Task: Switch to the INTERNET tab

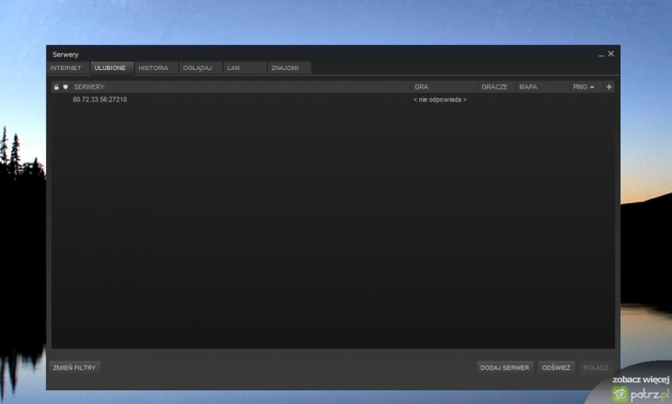Action: [66, 68]
